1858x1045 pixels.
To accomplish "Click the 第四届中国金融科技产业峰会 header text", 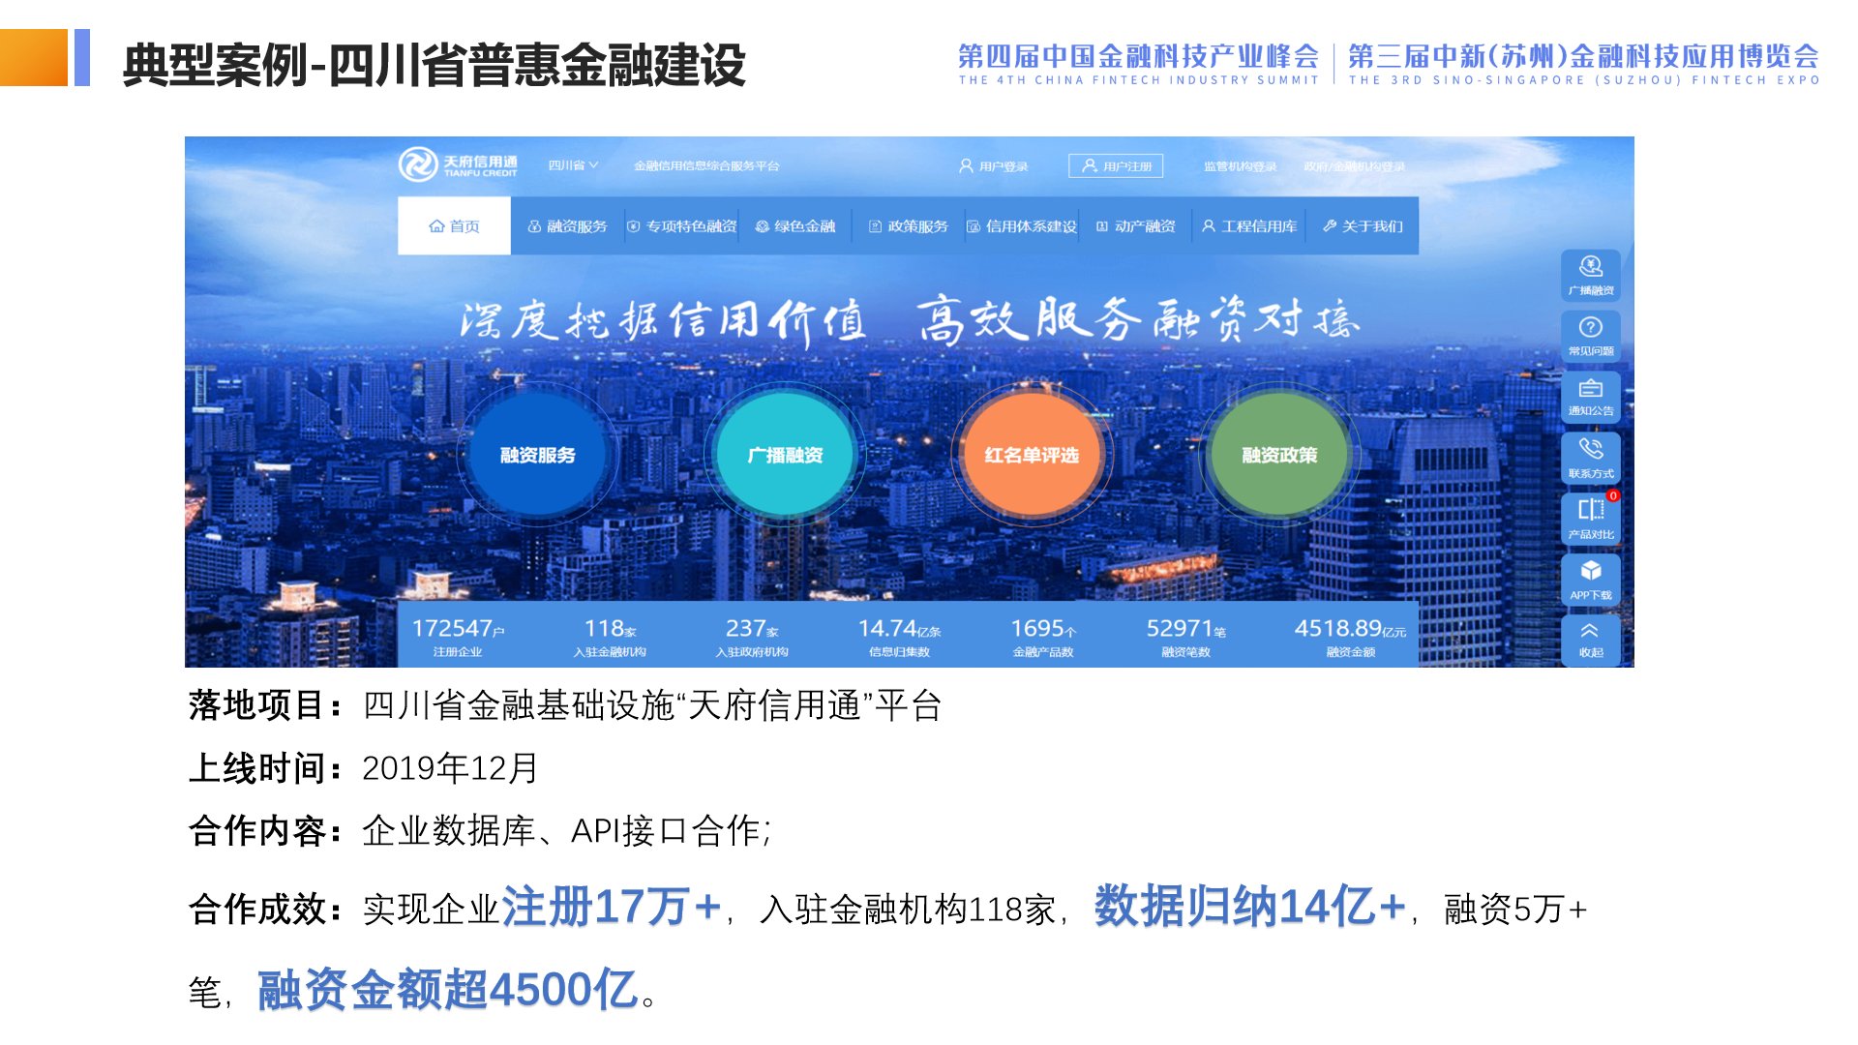I will (1139, 56).
